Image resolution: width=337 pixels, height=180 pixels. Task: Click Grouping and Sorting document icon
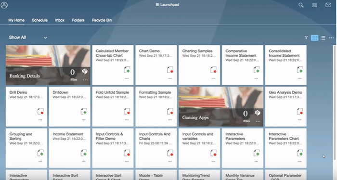[40, 153]
